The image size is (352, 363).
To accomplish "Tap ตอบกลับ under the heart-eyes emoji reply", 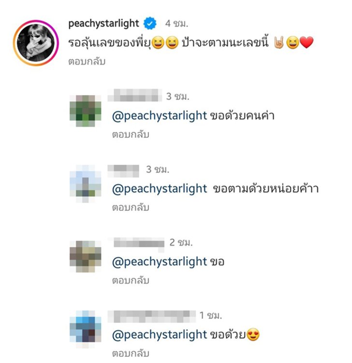I will (131, 353).
